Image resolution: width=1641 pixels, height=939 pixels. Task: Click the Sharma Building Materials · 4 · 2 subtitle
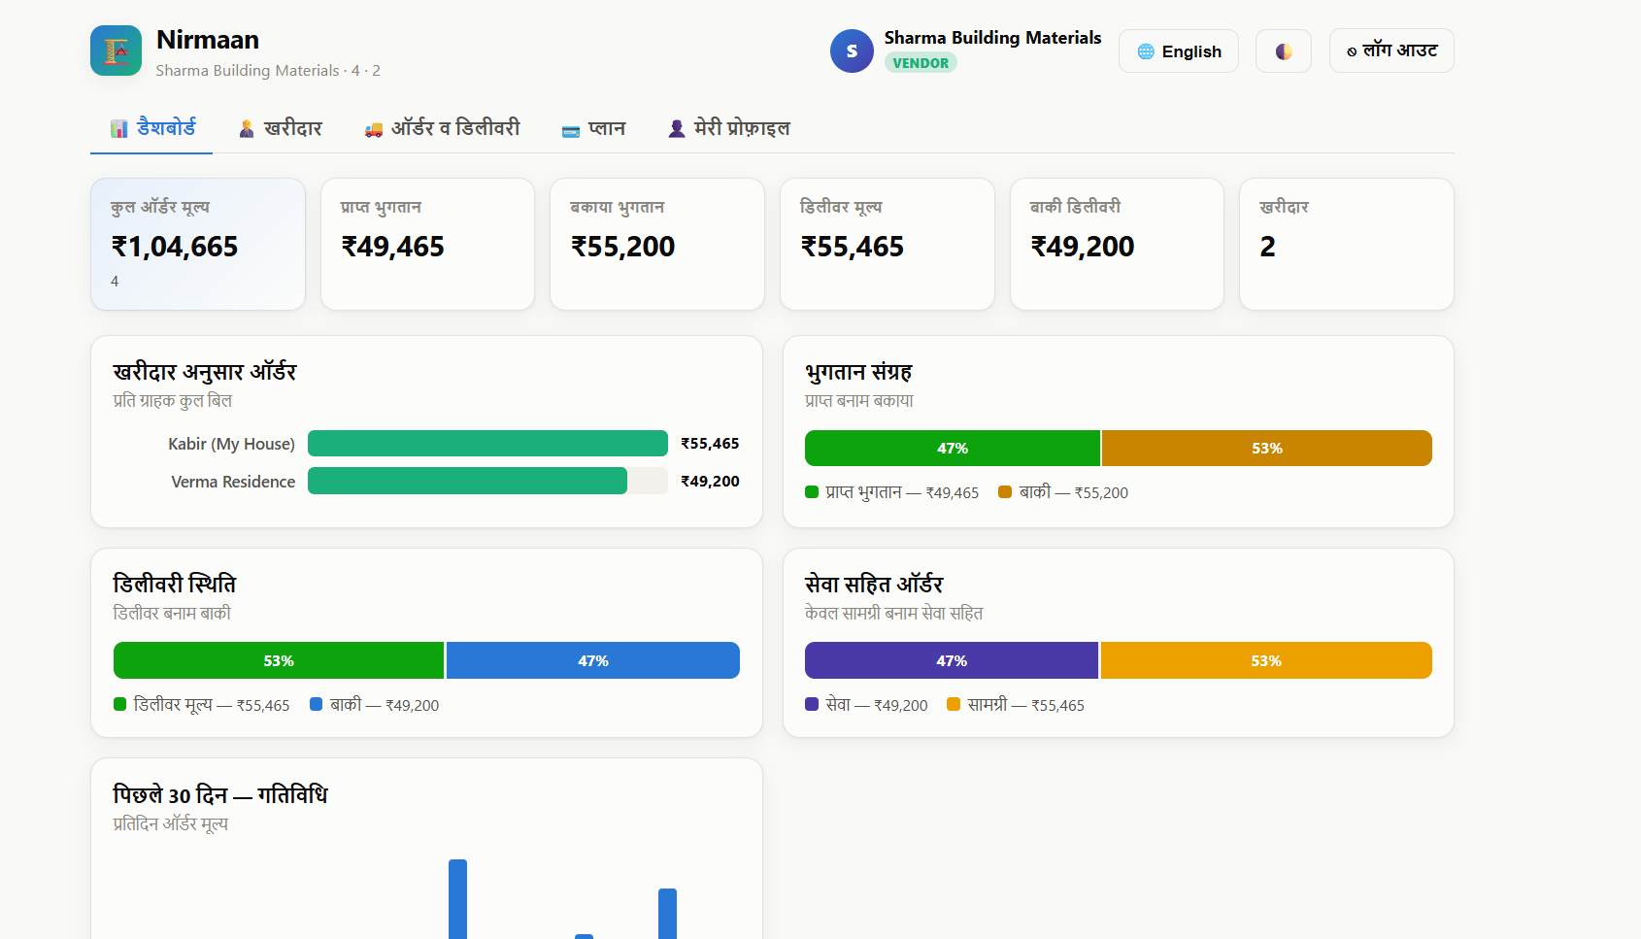[268, 71]
